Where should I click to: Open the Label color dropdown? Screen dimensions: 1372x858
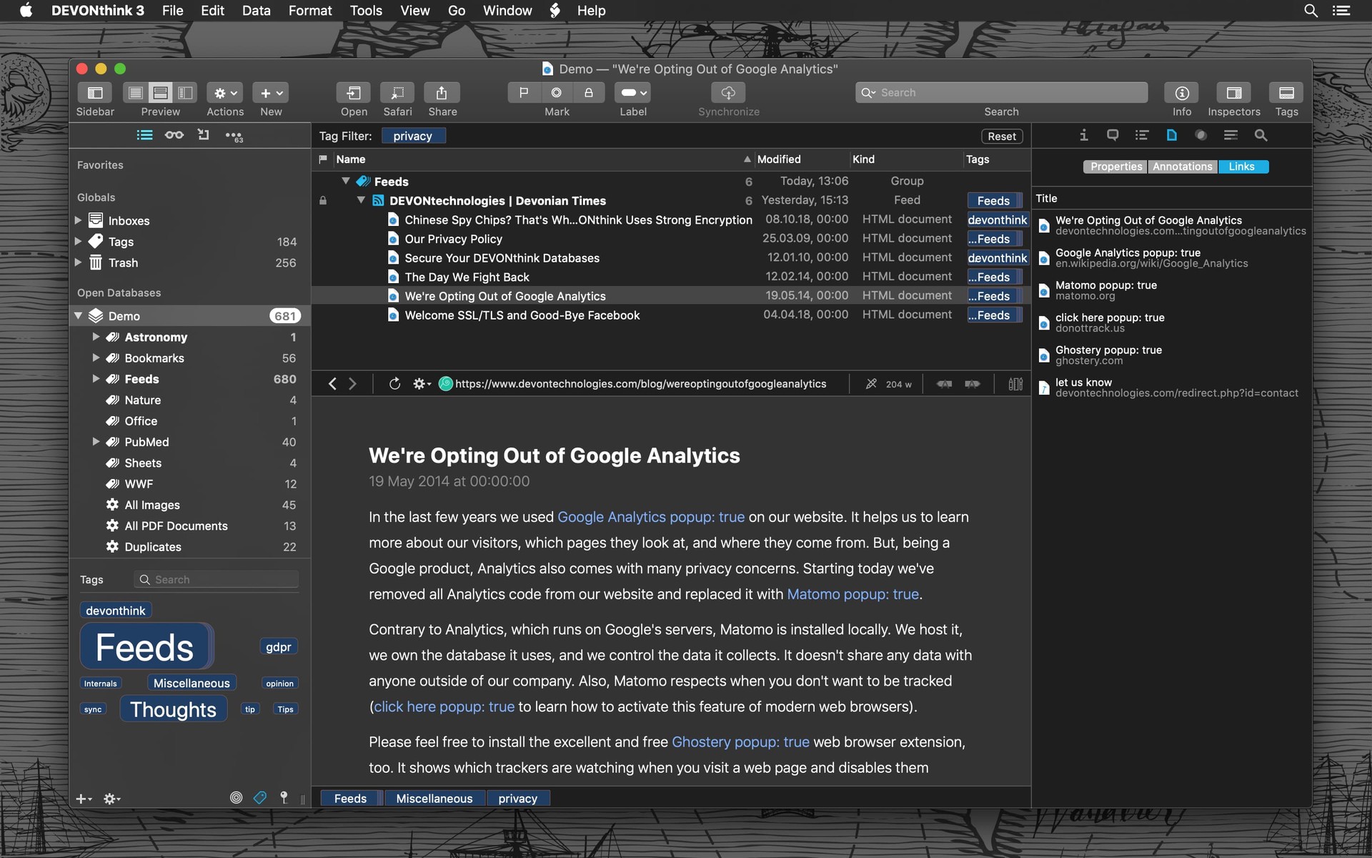tap(633, 93)
